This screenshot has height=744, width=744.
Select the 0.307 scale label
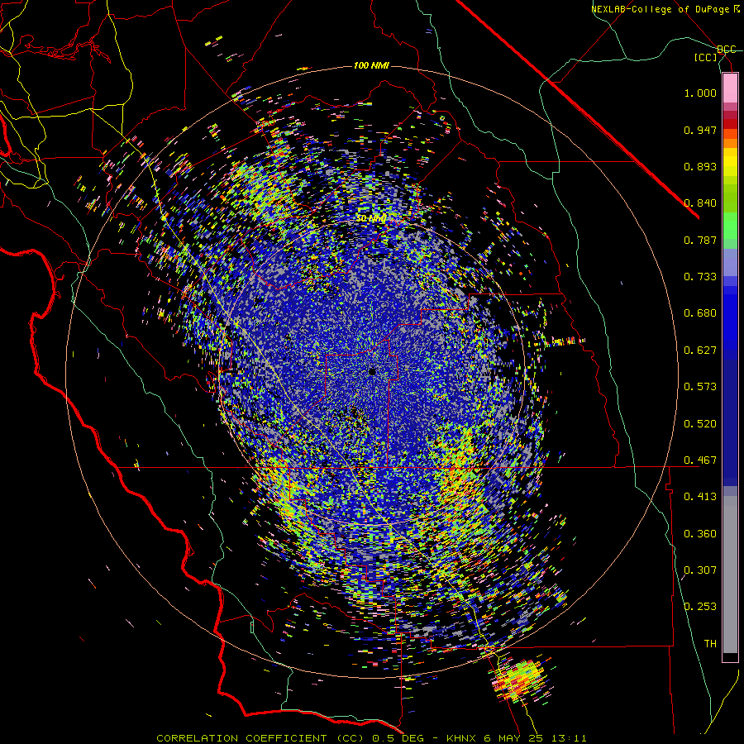(700, 570)
